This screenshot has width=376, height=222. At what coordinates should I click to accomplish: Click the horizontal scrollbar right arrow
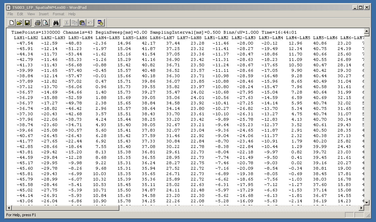click(x=361, y=208)
